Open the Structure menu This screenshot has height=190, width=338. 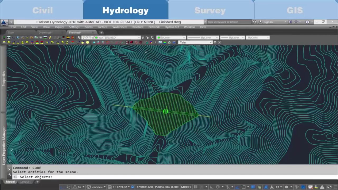tap(137, 27)
